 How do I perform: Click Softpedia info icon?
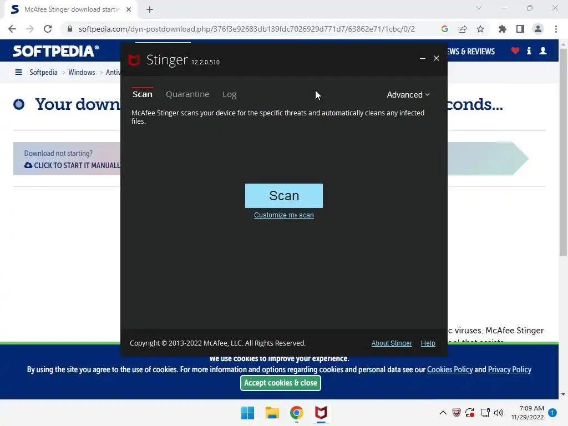point(529,51)
